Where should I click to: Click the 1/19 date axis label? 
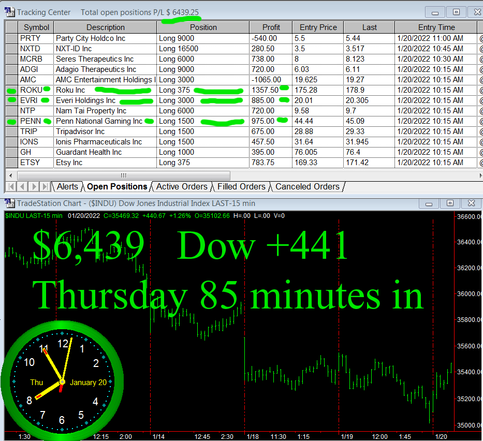pos(347,437)
